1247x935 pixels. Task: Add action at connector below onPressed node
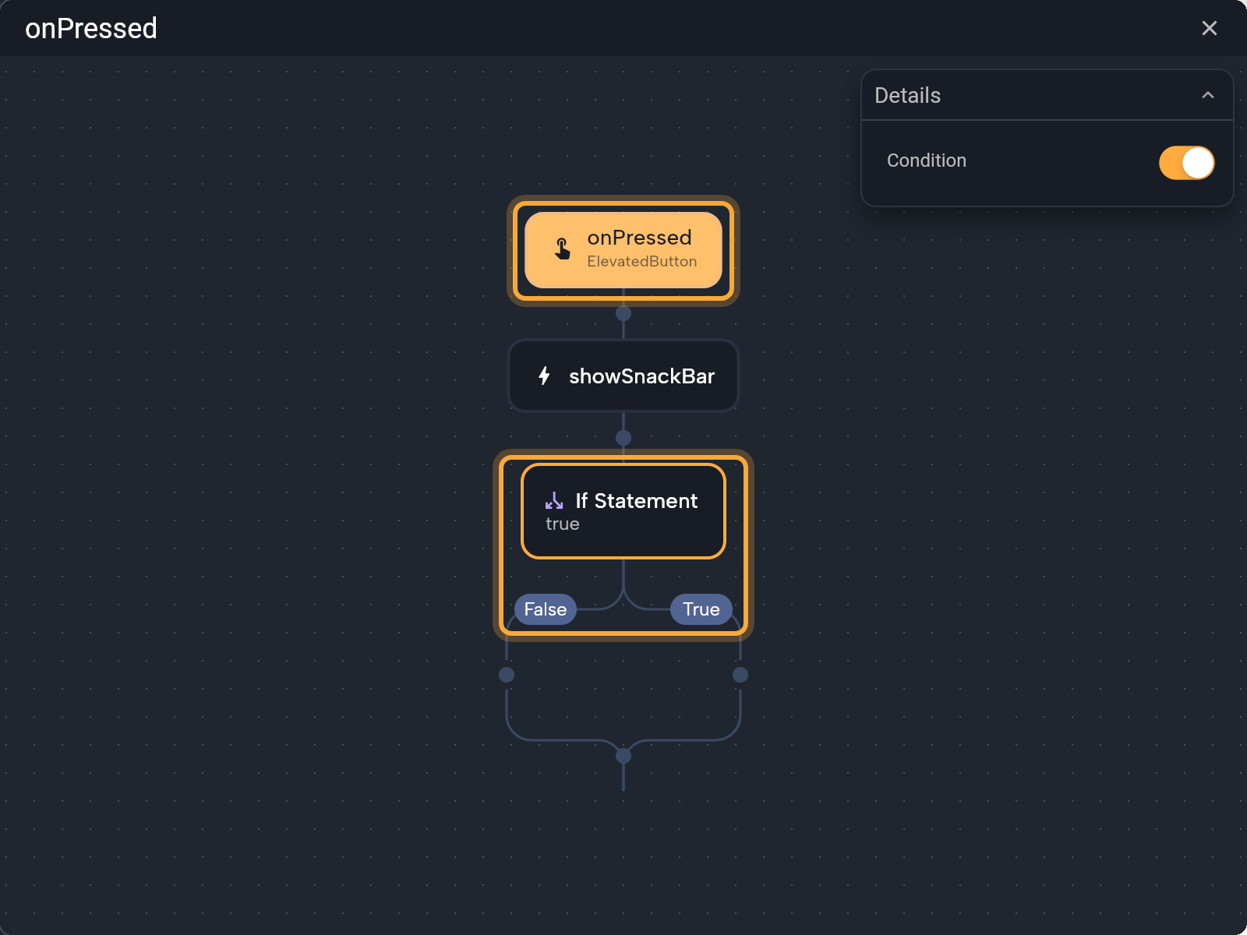coord(623,313)
